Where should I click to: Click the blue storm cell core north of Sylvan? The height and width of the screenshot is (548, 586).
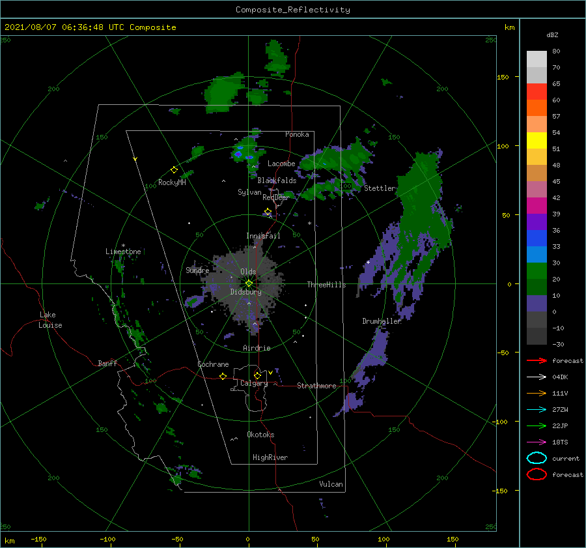[238, 154]
